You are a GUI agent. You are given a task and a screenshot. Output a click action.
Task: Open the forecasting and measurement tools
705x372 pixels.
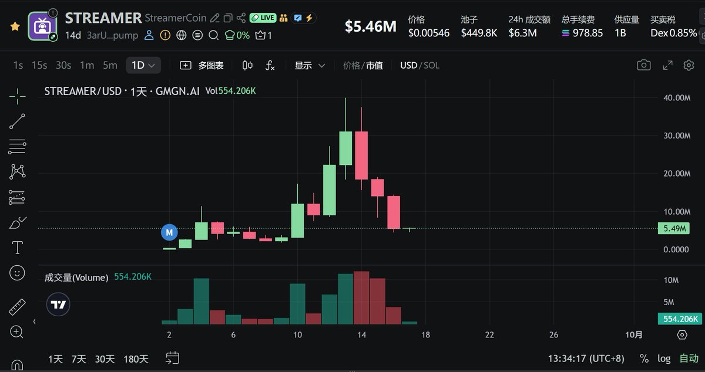pos(18,197)
